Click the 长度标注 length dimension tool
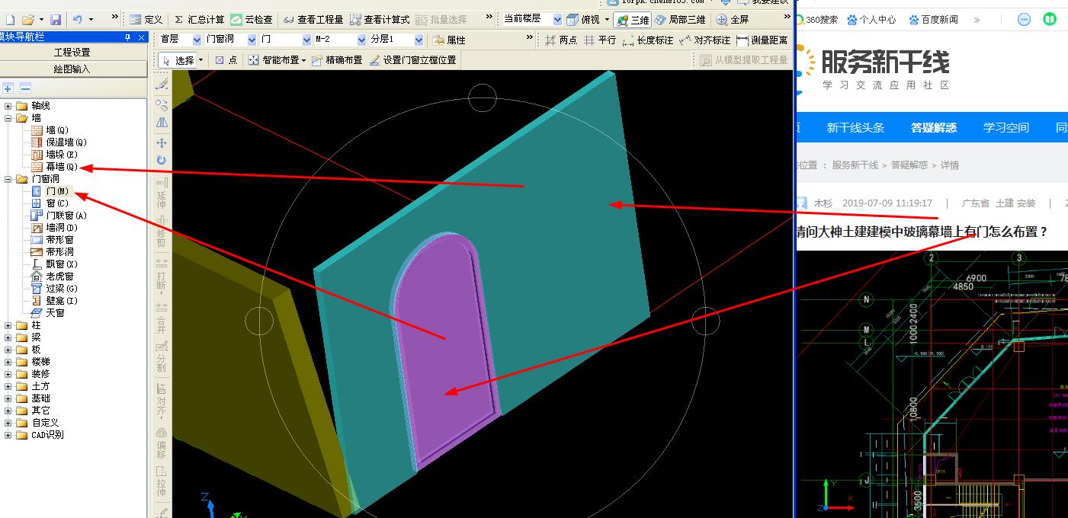 [x=648, y=40]
